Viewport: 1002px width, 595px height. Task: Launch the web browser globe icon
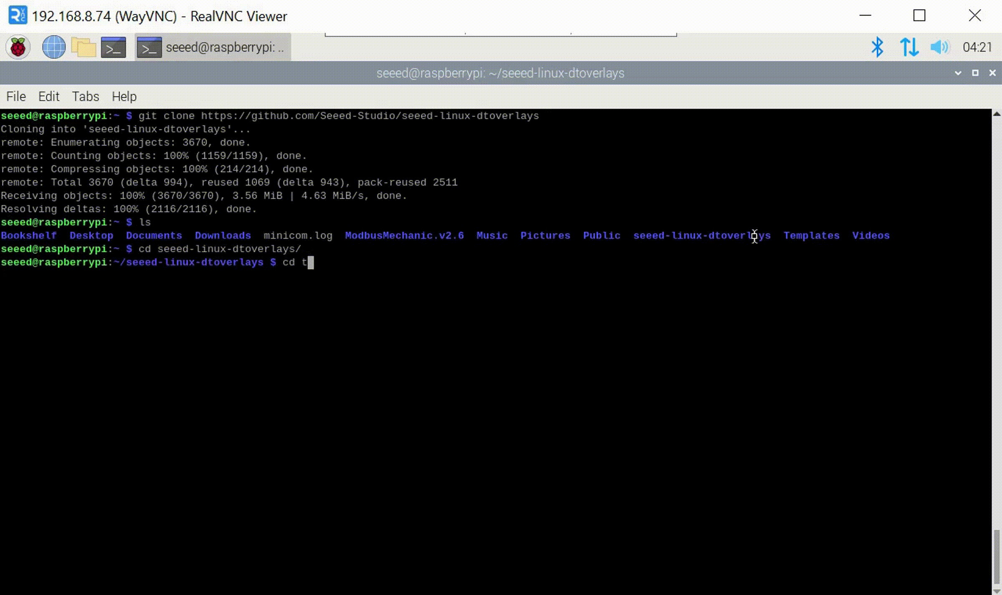pos(54,47)
